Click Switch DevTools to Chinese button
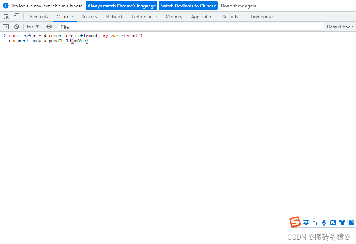The height and width of the screenshot is (244, 356). pos(188,6)
